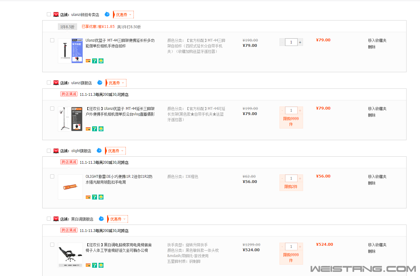Check the 黑白调 computer chair item

click(x=52, y=244)
